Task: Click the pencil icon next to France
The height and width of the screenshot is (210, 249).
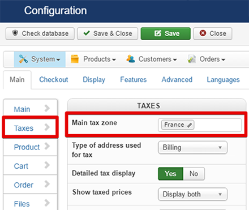Action: [190, 125]
